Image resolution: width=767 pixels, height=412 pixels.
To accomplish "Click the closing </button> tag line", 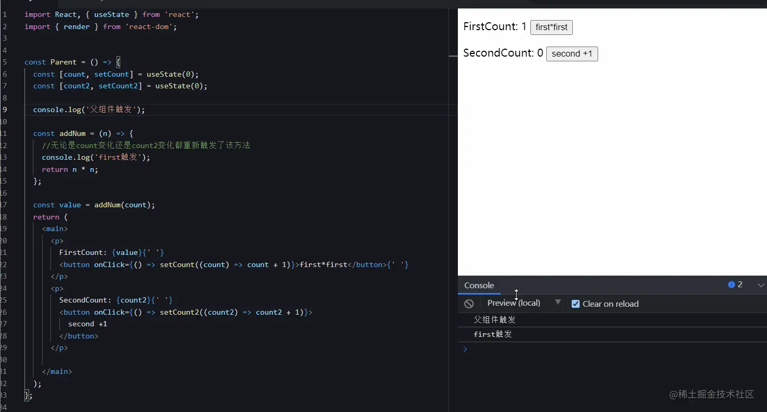I will tap(79, 336).
